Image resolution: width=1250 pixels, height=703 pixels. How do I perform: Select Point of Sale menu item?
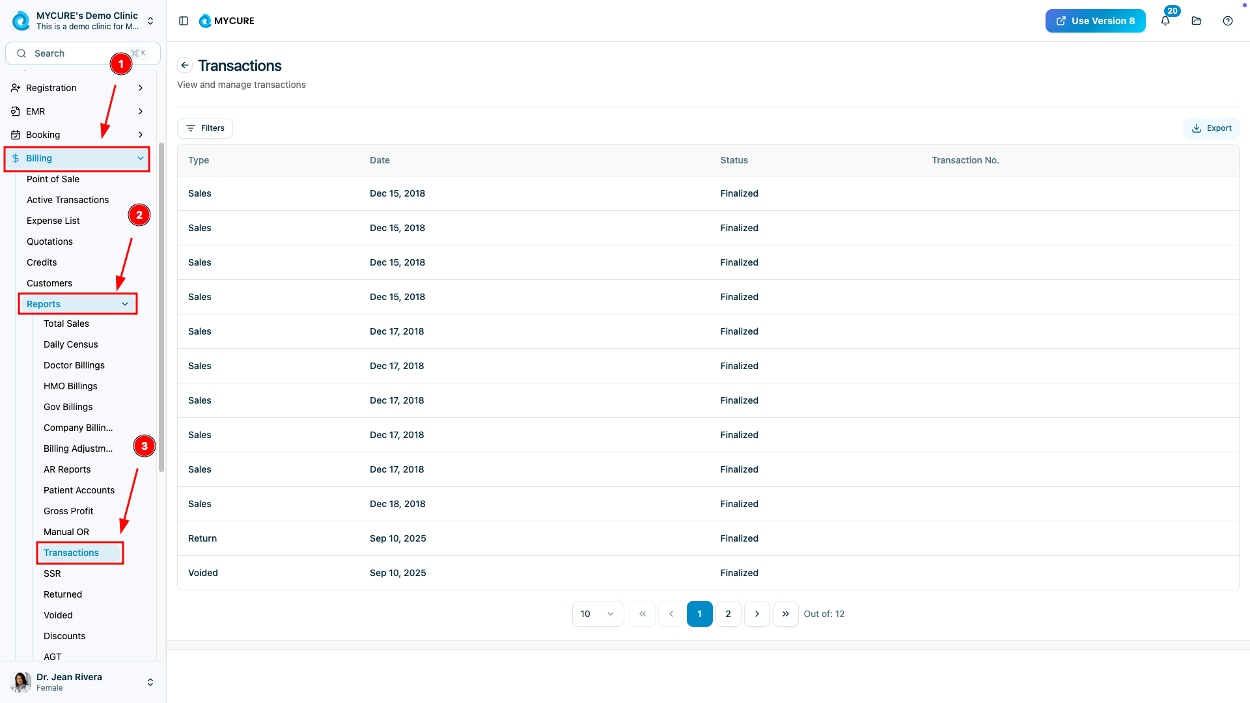pos(53,179)
